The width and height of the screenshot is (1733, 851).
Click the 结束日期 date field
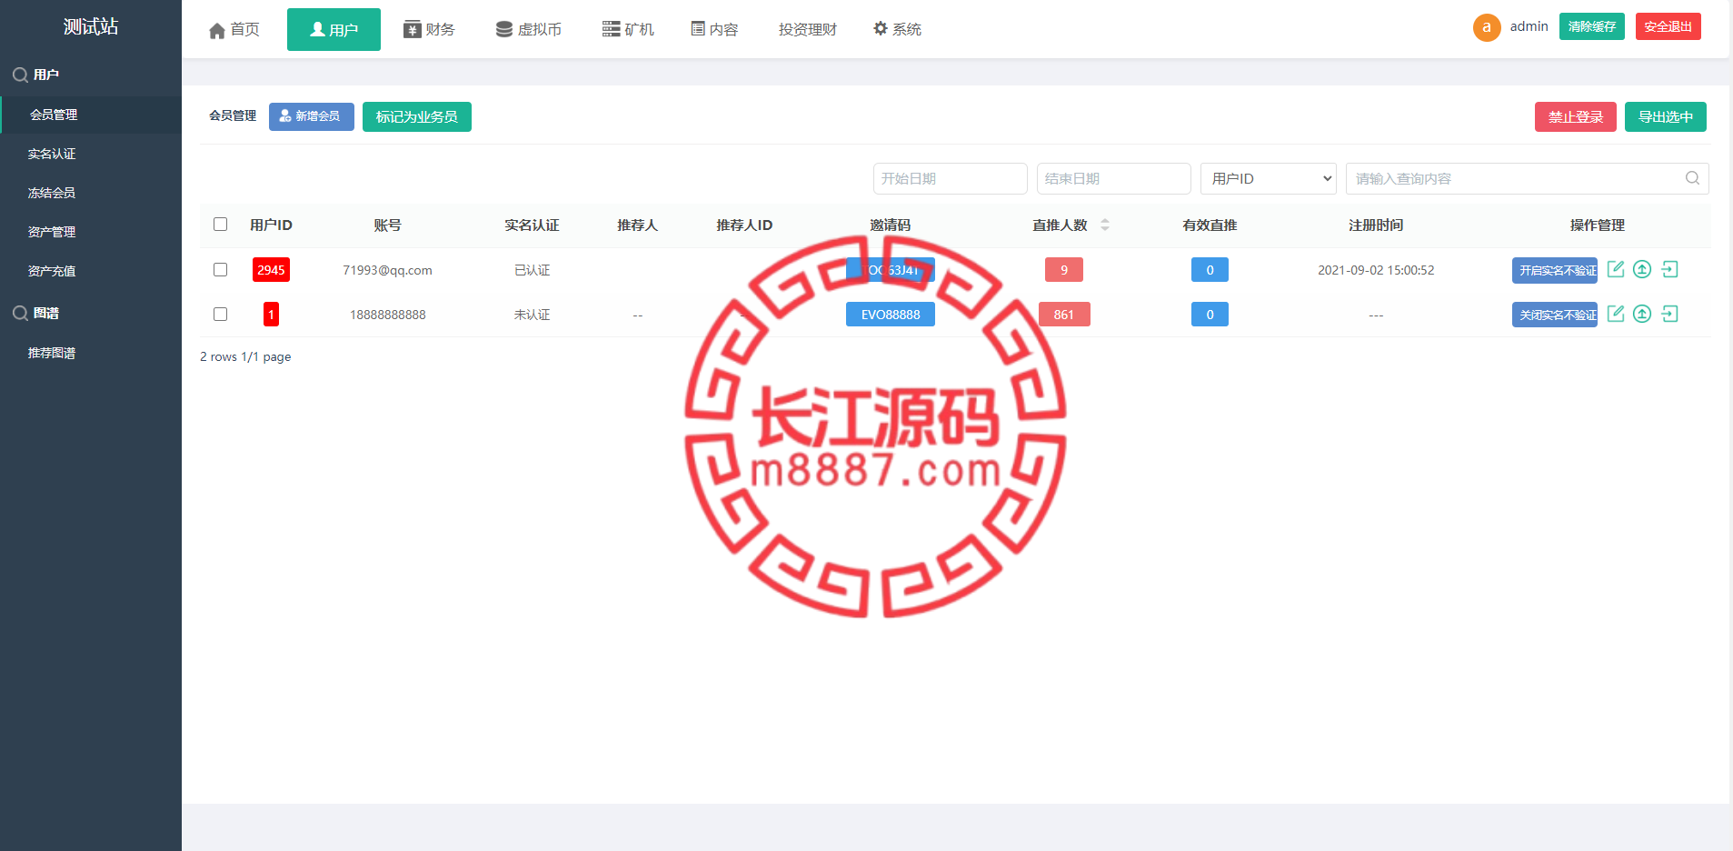(1114, 178)
